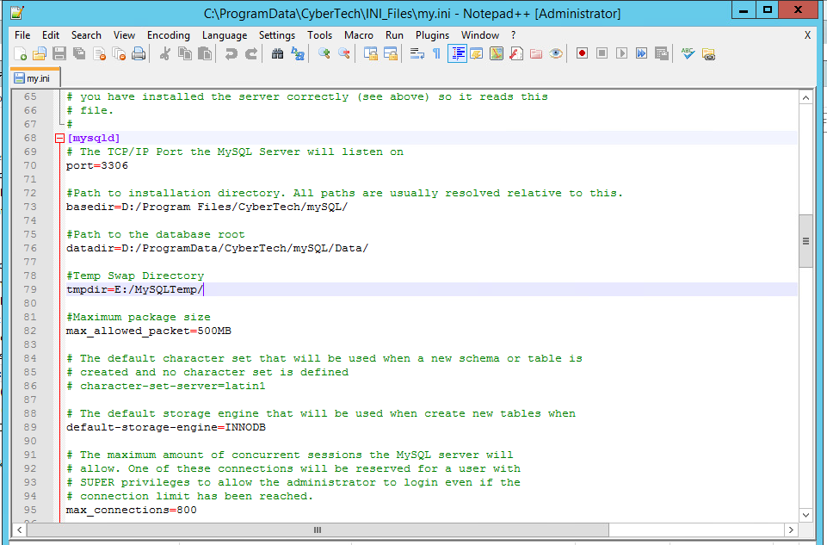Toggle file monitoring with the eye icon

coord(556,53)
